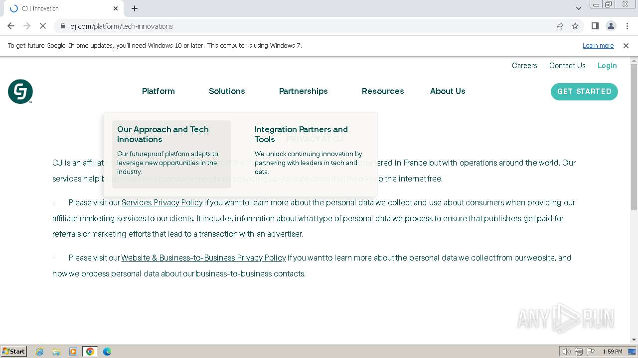Share this page using the share icon
The height and width of the screenshot is (358, 638).
coord(559,26)
